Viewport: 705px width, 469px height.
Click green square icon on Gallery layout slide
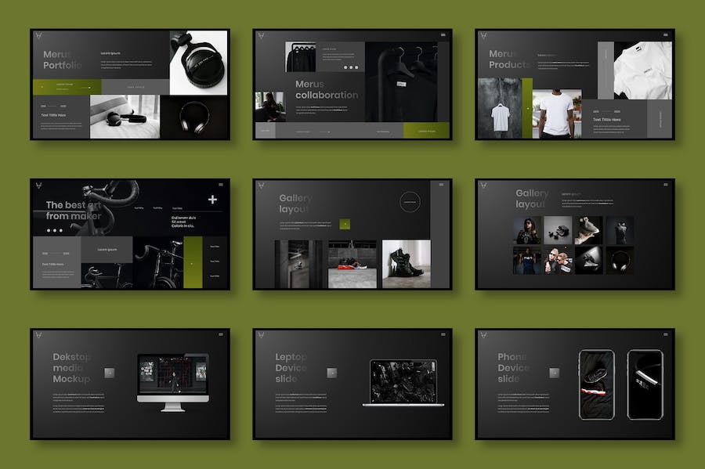[345, 224]
